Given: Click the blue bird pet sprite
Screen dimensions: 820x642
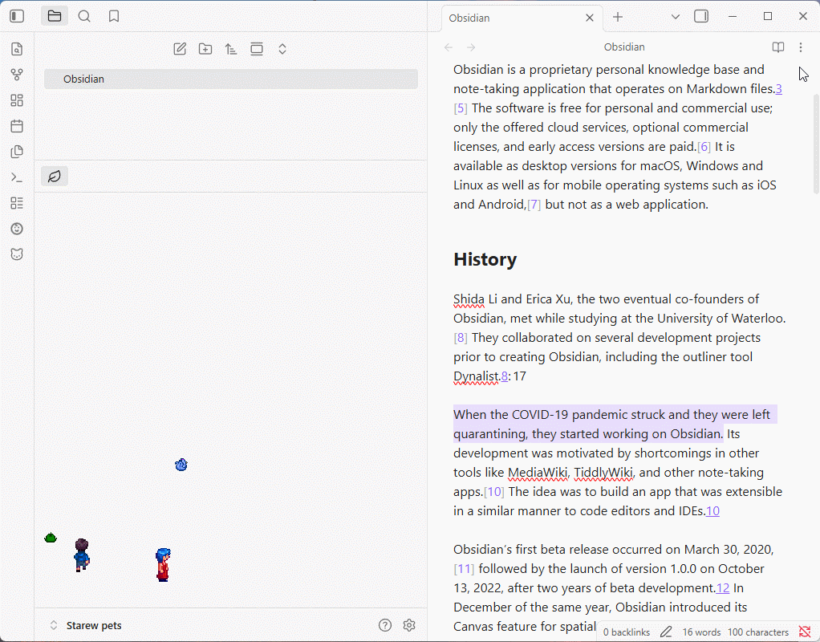Looking at the screenshot, I should point(181,465).
